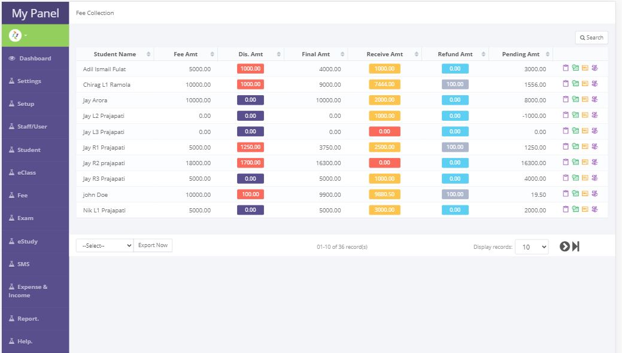Jump to last page of records
622x353 pixels.
576,247
